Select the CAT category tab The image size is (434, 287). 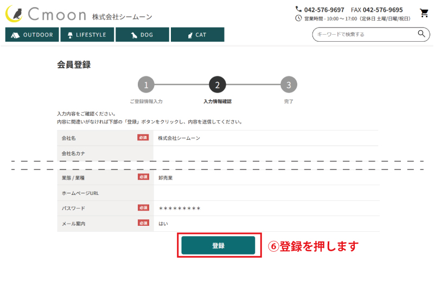coord(197,35)
